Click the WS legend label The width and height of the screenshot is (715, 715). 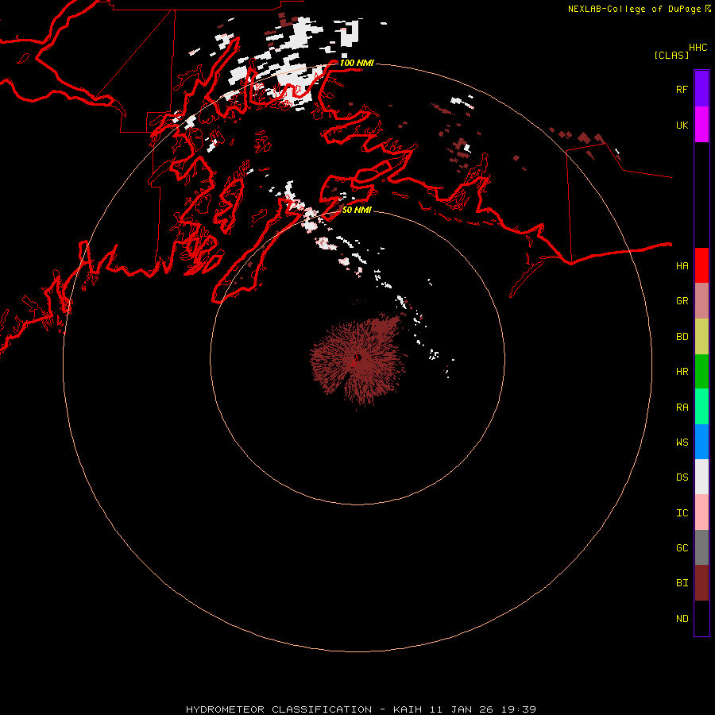682,442
